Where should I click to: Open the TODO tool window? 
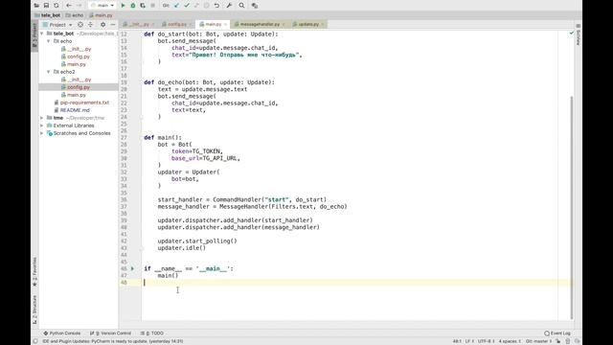[152, 333]
